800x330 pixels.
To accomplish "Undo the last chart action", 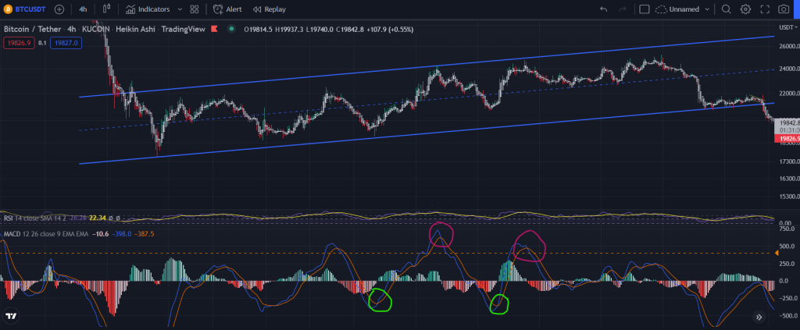I will (x=604, y=9).
